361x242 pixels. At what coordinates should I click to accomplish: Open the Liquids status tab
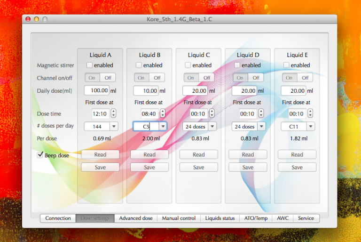coord(220,218)
